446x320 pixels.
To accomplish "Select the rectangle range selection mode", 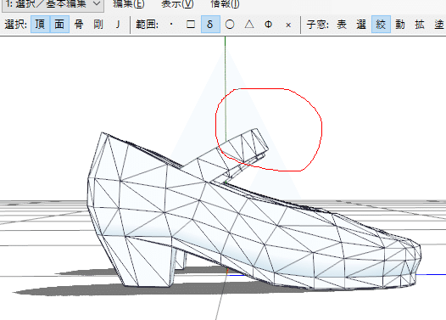I will [x=191, y=25].
